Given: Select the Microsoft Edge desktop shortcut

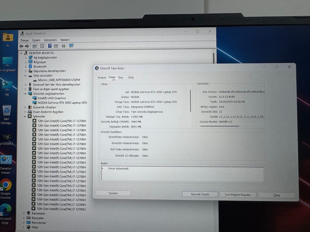Looking at the screenshot, I should [x=5, y=214].
